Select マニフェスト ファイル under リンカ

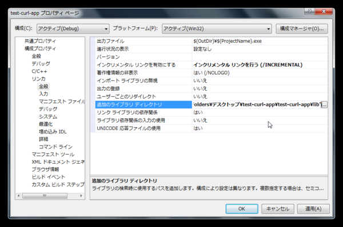(x=62, y=102)
